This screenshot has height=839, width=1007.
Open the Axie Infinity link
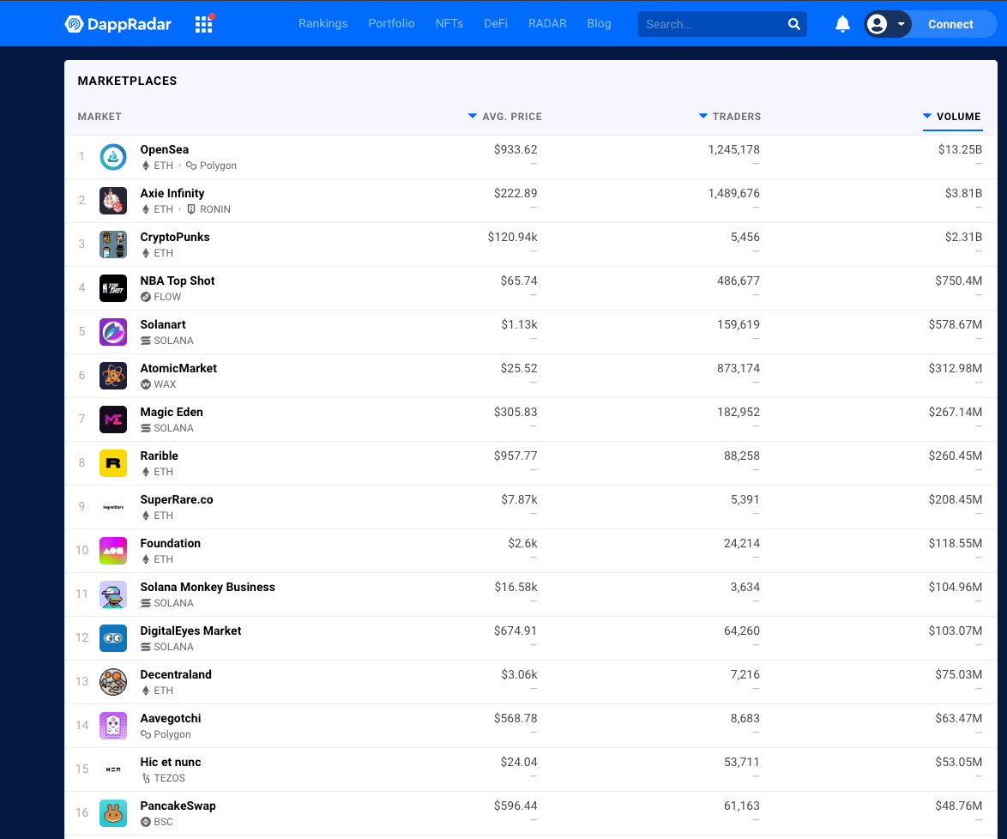(x=172, y=193)
